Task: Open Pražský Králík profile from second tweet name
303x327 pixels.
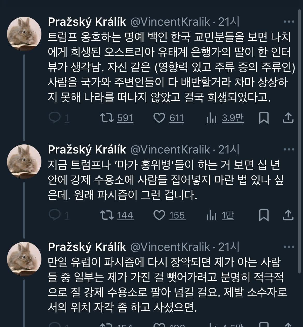Action: pos(87,149)
